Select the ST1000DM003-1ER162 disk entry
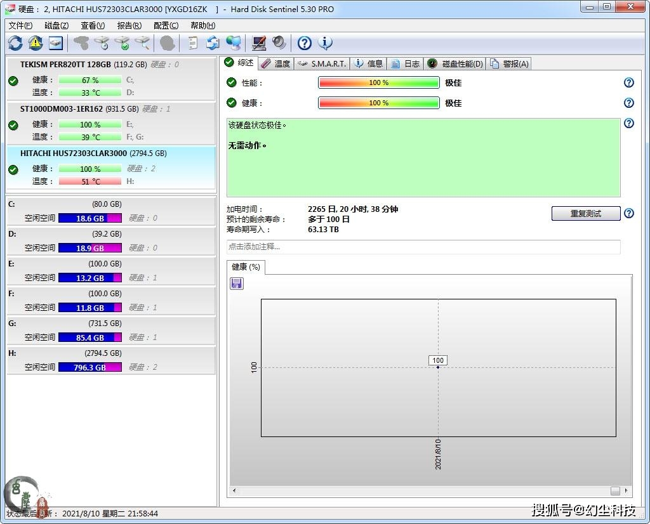The width and height of the screenshot is (650, 524). pos(111,123)
